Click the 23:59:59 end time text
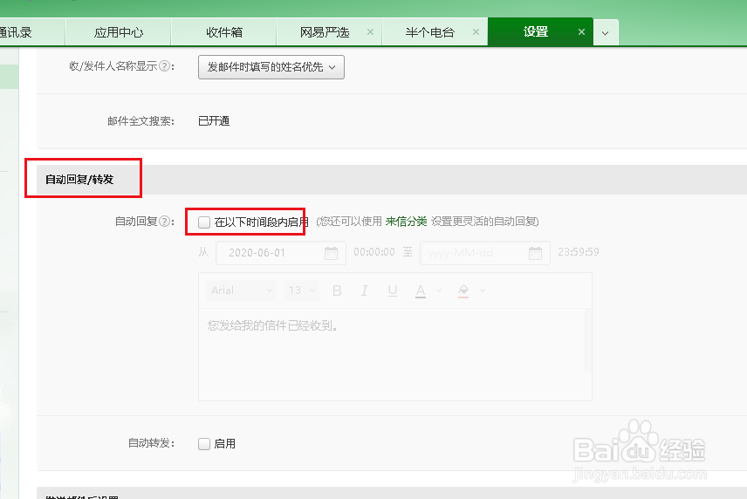 [579, 252]
